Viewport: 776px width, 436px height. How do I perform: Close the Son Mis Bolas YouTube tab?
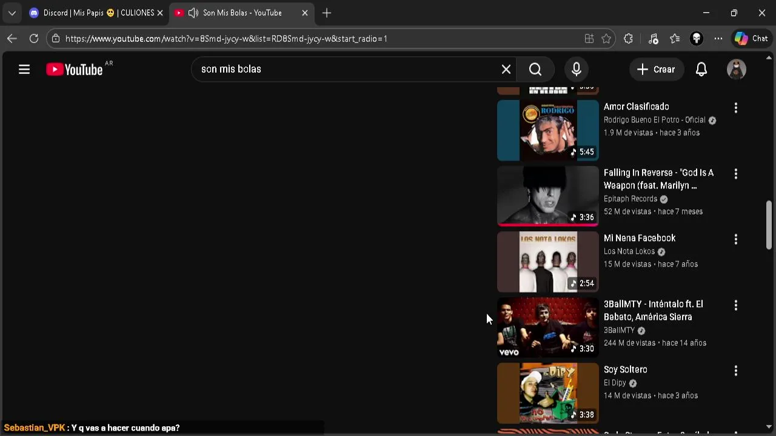(x=305, y=13)
